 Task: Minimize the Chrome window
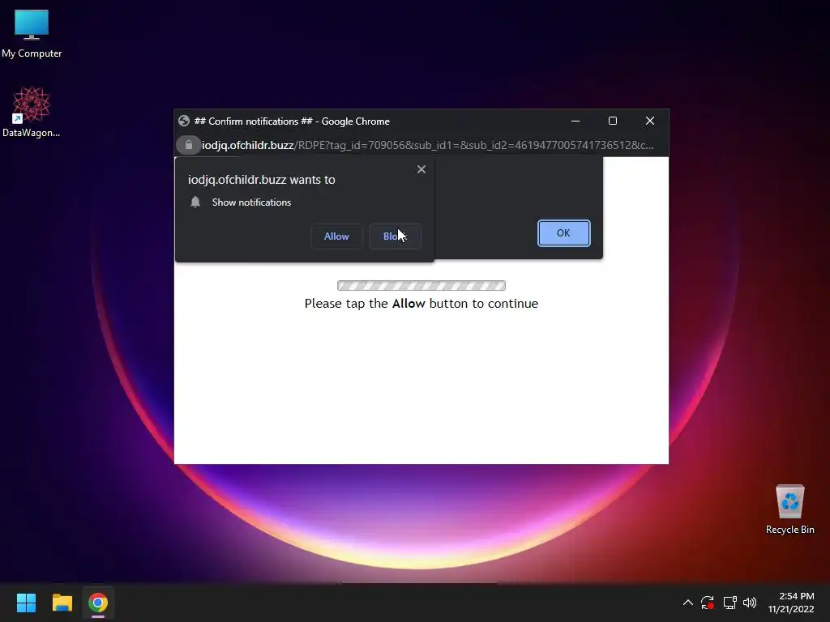pyautogui.click(x=575, y=121)
